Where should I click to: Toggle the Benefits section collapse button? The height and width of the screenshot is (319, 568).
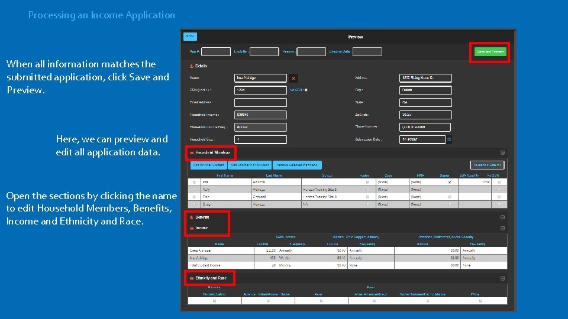pyautogui.click(x=502, y=217)
